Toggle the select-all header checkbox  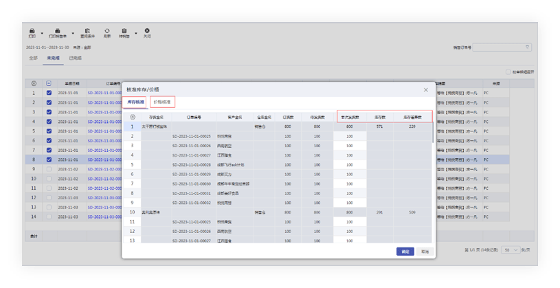[x=49, y=83]
